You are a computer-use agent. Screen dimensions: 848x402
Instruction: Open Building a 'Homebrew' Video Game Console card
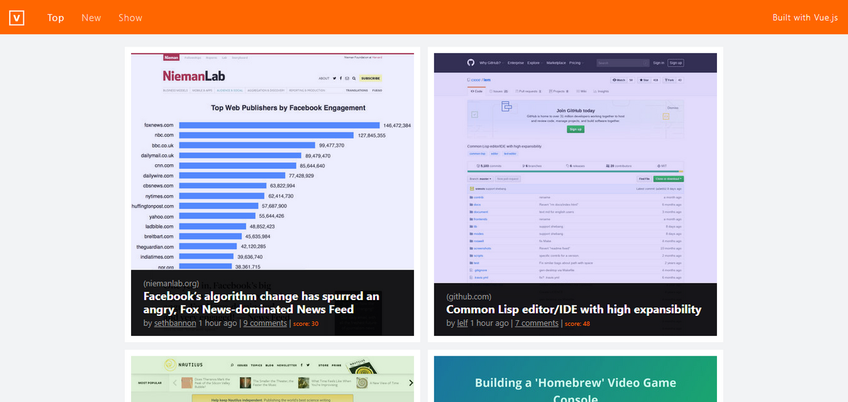(x=575, y=379)
